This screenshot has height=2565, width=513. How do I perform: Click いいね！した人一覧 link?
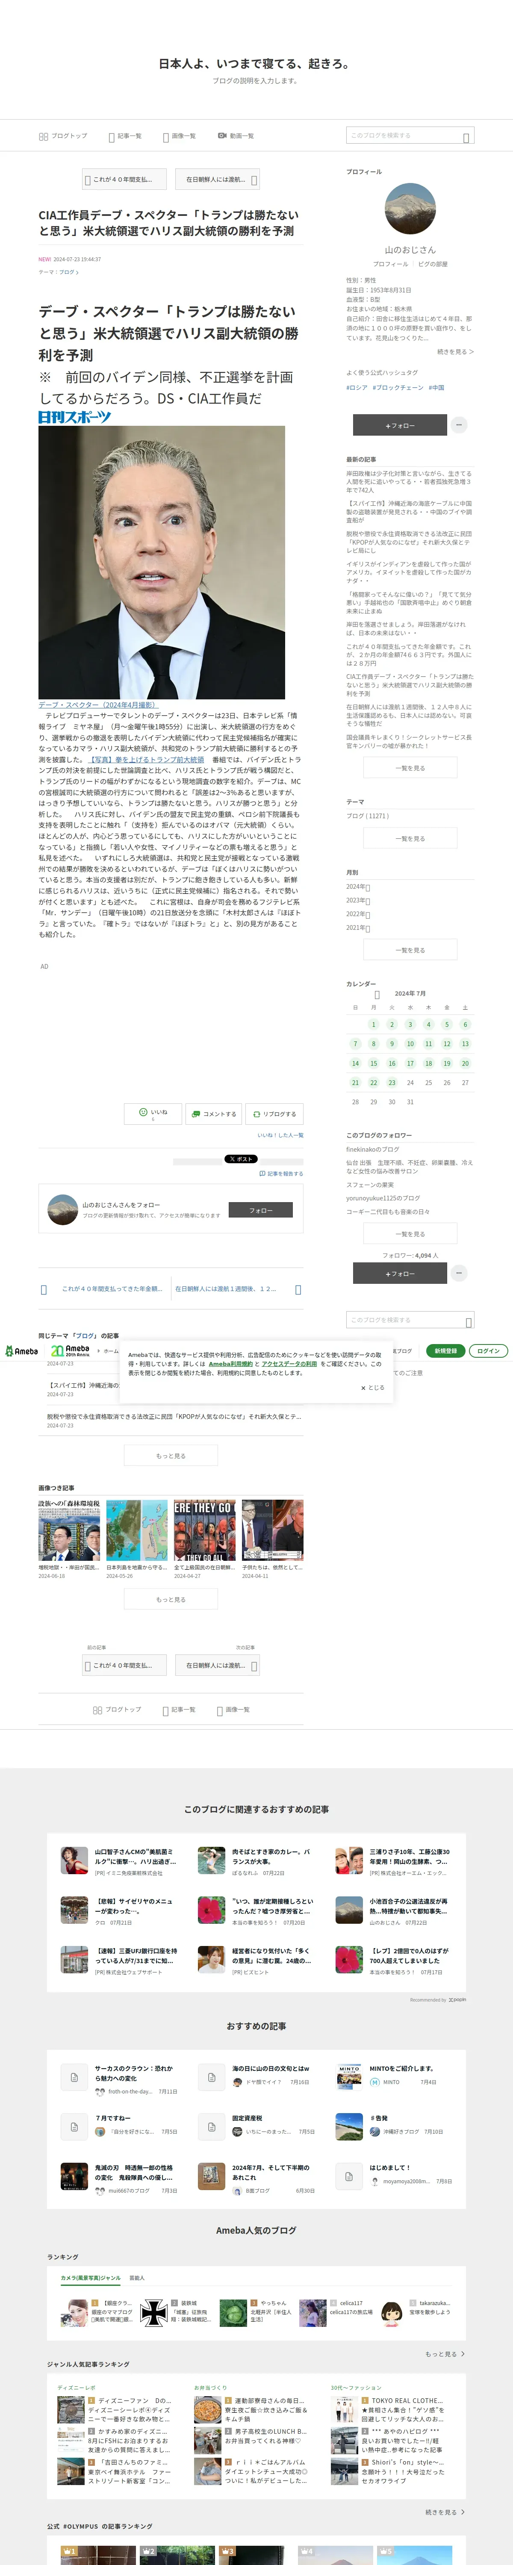[x=280, y=1135]
